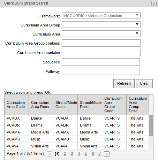Click The Arts in the Music row
Screen dimensions: 158x160
pos(137,139)
